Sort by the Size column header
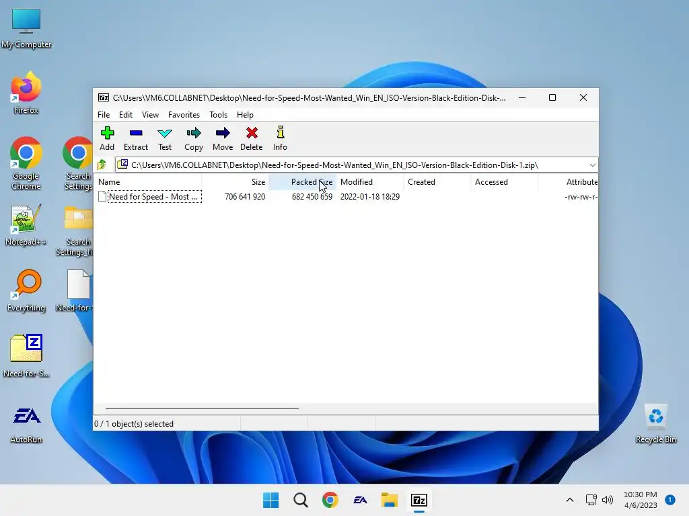 (235, 181)
